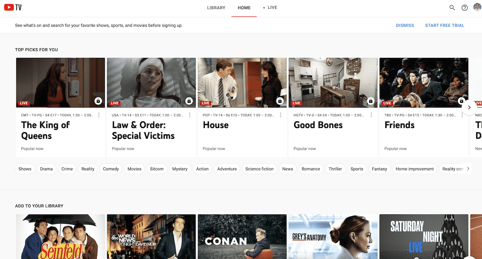Viewport: 482px width, 259px height.
Task: Click the lock icon on House thumbnail
Action: tap(280, 101)
